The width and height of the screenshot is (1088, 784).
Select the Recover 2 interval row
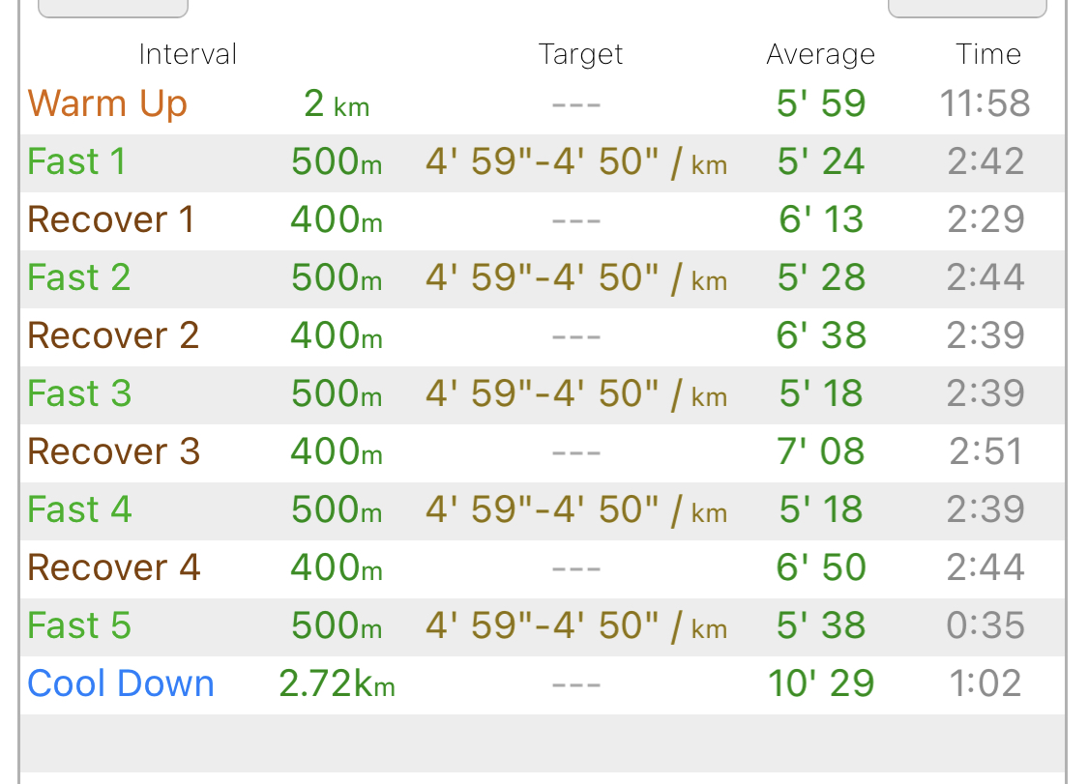coord(543,337)
